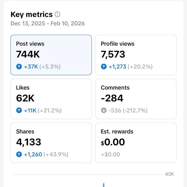Click the (-212.7%) change text
The width and height of the screenshot is (187, 187).
pyautogui.click(x=135, y=111)
